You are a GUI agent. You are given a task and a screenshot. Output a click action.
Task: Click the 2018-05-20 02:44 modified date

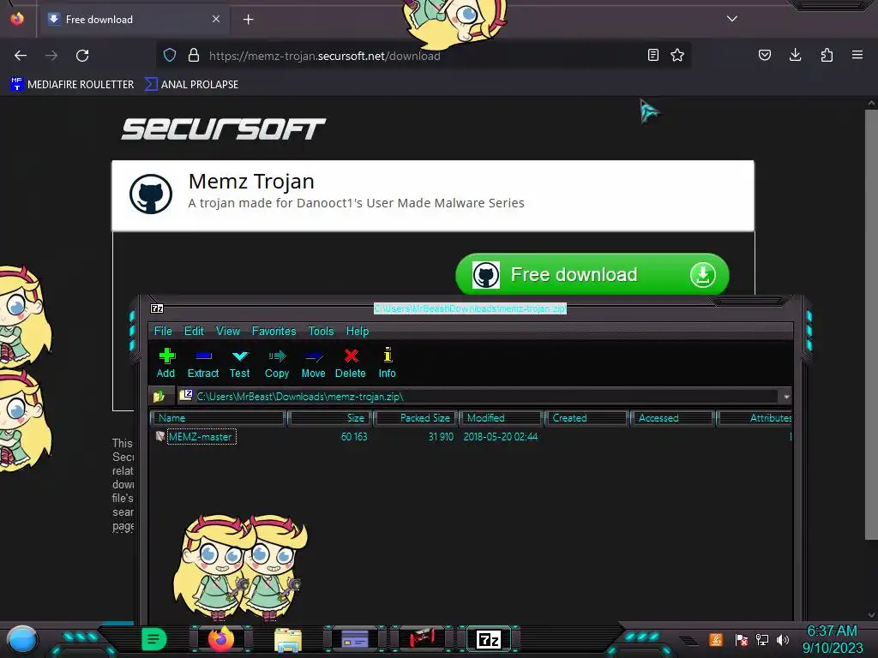[x=501, y=437]
